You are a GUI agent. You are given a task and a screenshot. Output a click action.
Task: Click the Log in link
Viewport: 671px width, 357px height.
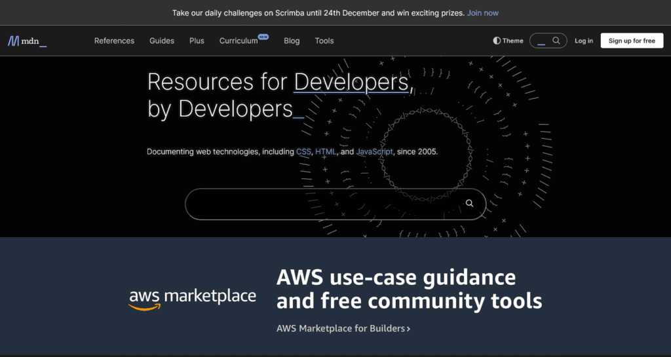click(x=584, y=41)
